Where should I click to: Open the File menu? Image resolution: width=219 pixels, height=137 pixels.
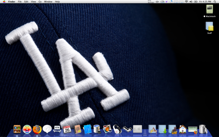point(20,2)
